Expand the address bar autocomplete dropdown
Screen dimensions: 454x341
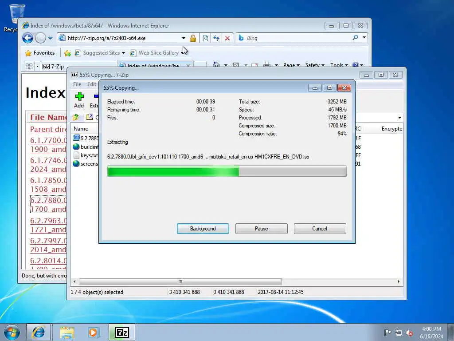(184, 38)
